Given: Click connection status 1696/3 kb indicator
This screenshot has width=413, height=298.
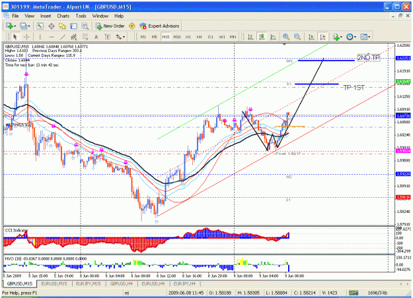Looking at the screenshot, I should [377, 293].
